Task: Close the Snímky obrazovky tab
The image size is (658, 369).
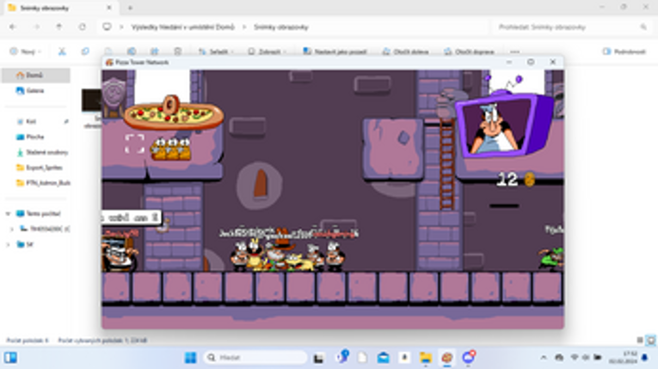Action: click(x=109, y=8)
